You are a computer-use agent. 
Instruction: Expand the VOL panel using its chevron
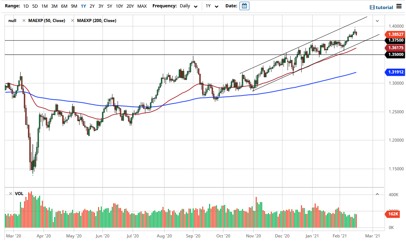click(x=377, y=194)
